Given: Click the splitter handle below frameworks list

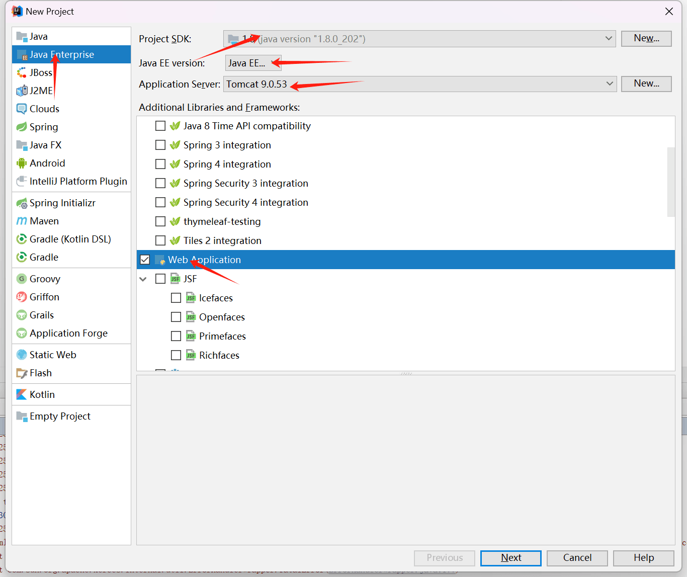Looking at the screenshot, I should pyautogui.click(x=406, y=373).
